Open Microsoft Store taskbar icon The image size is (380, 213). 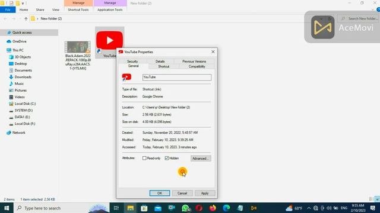click(x=144, y=208)
